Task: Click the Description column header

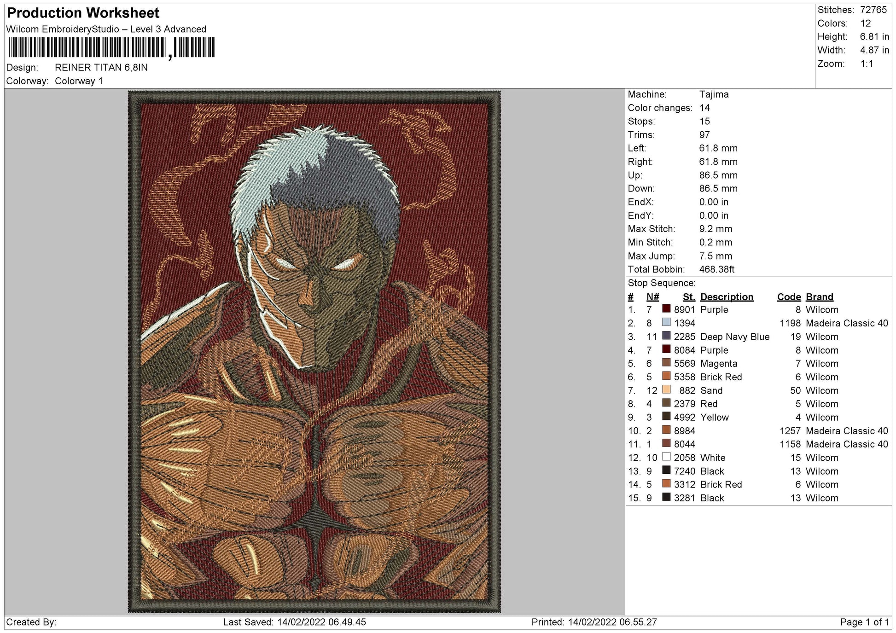Action: 727,297
